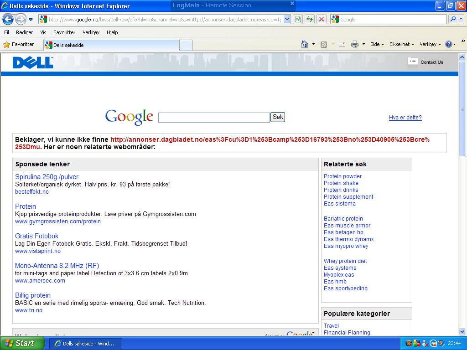Refresh the page with the green arrows icon
Image resolution: width=467 pixels, height=350 pixels.
[x=310, y=20]
